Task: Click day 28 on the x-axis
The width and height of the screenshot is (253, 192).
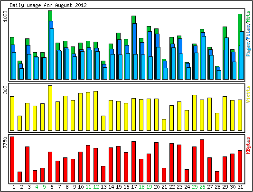Action: pyautogui.click(x=217, y=187)
